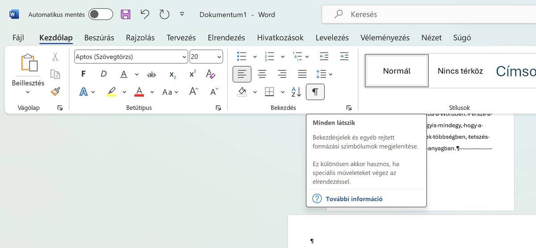The width and height of the screenshot is (536, 248).
Task: Switch to the Rajzolás tab
Action: (x=140, y=38)
